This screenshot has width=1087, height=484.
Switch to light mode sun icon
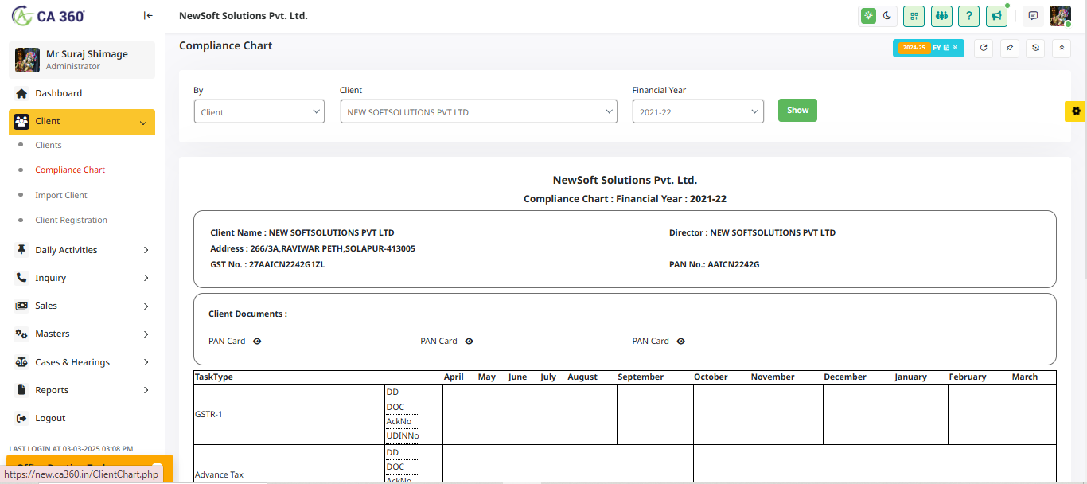(x=868, y=15)
